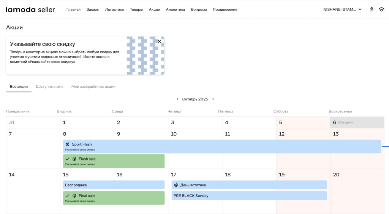Select the Все акции tab
Viewport: 389px width, 214px height.
coord(19,87)
